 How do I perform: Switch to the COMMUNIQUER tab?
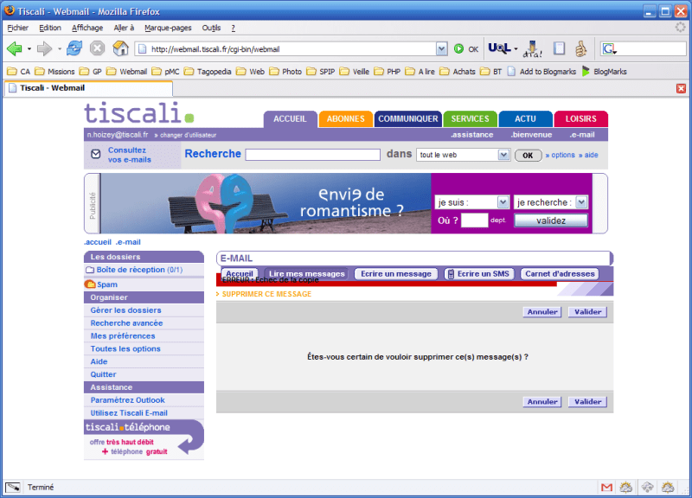click(407, 119)
